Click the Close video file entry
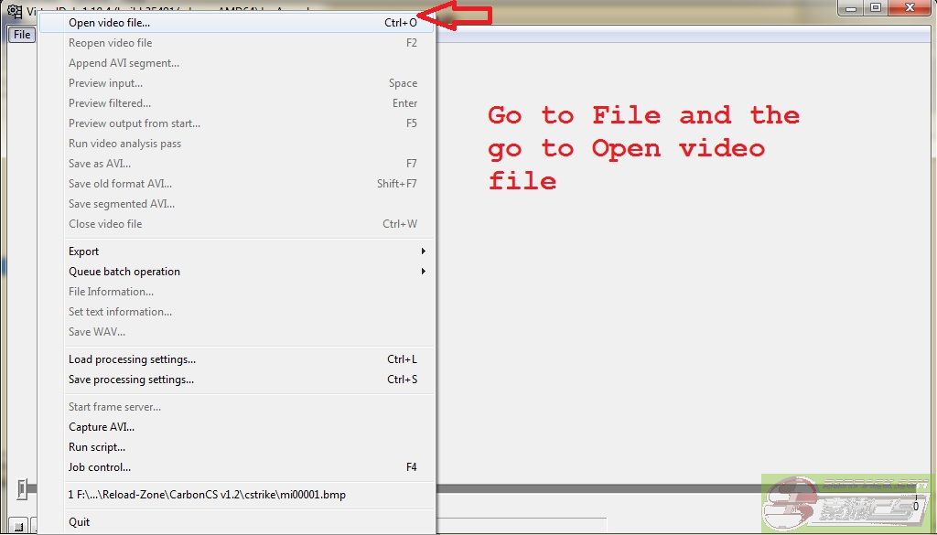 coord(105,224)
